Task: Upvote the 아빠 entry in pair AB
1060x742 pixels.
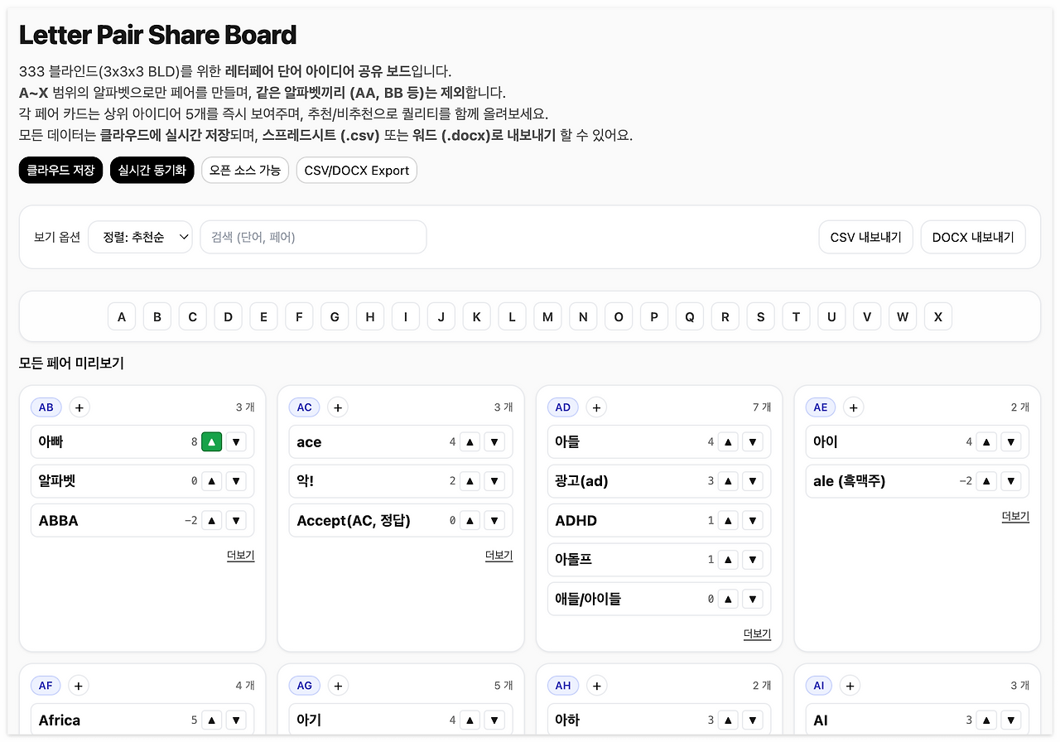Action: click(x=211, y=441)
